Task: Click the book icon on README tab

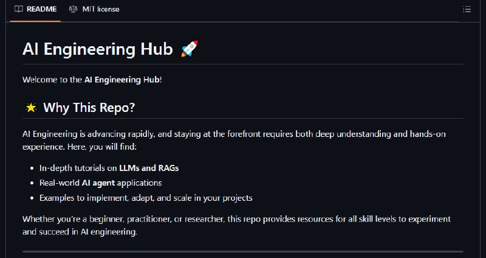Action: [19, 9]
